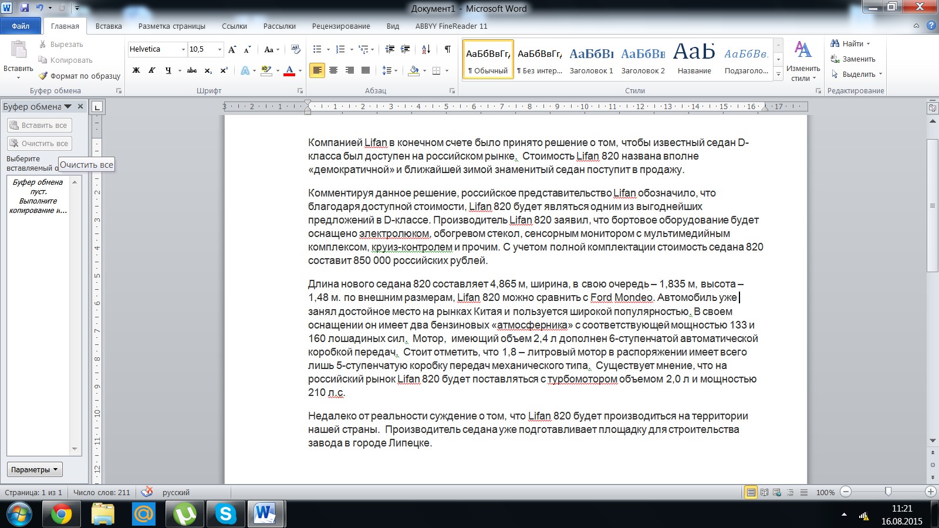Toggle strikethrough text button

point(191,70)
